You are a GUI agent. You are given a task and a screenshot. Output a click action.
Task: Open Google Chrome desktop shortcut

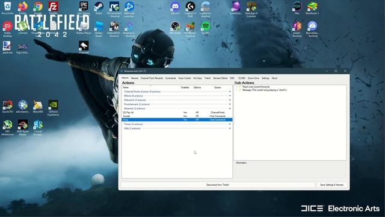tap(38, 8)
